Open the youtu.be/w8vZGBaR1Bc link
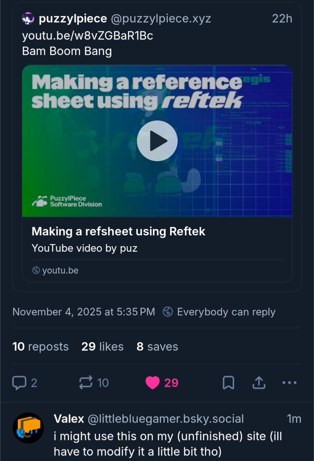Viewport: 314px width, 461px height. click(87, 36)
